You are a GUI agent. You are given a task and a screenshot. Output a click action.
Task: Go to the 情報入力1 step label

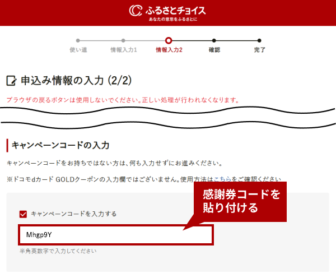point(123,50)
